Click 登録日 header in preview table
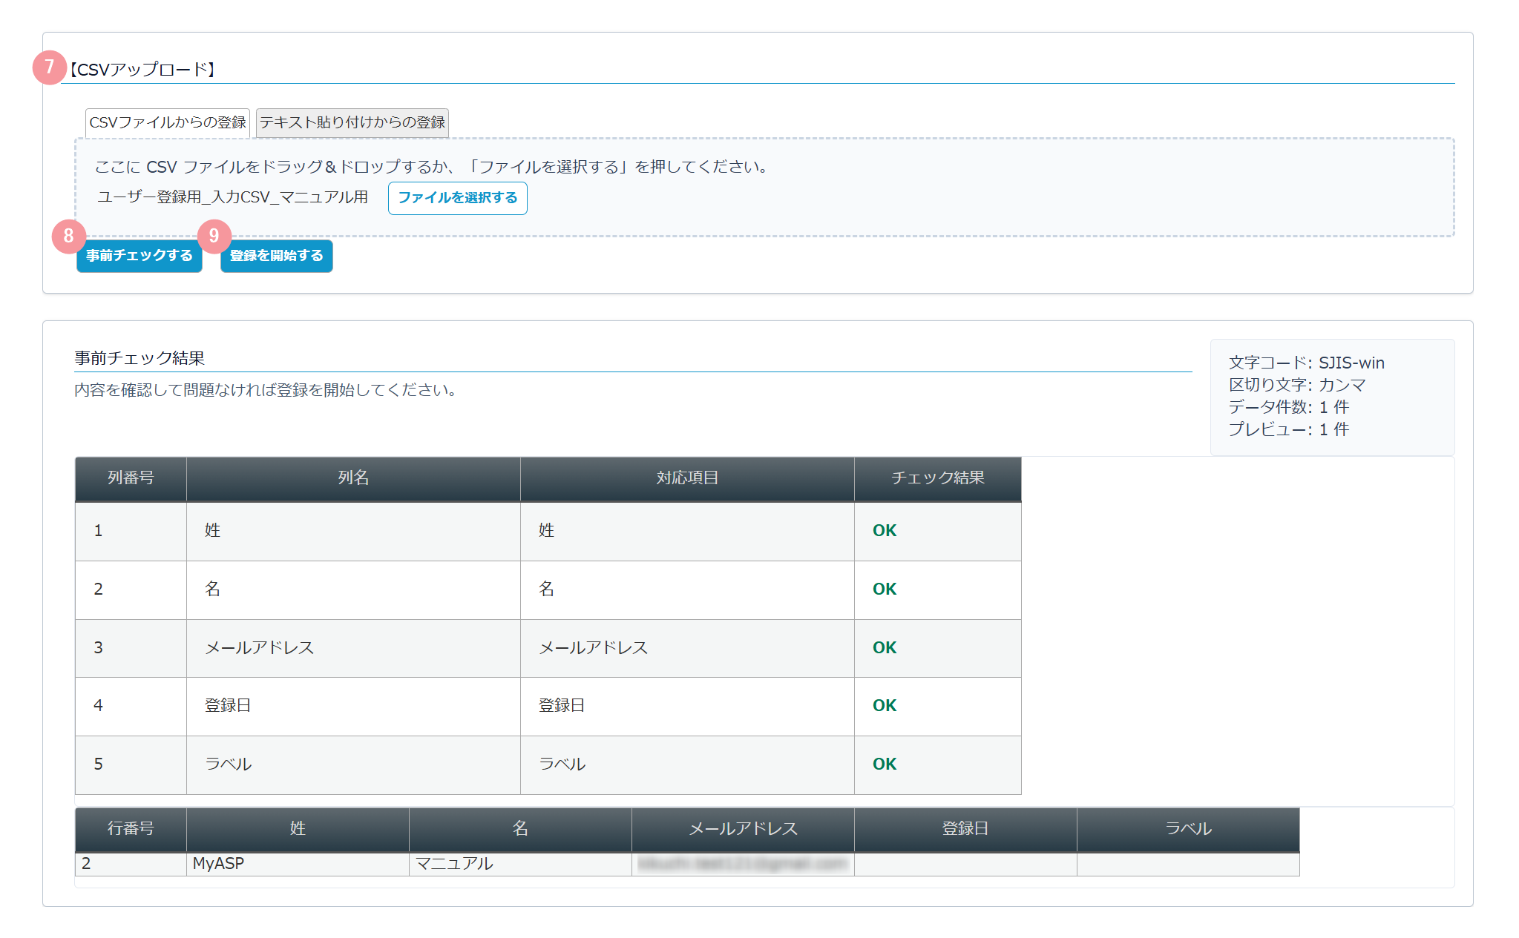Viewport: 1519px width, 938px height. pos(965,829)
